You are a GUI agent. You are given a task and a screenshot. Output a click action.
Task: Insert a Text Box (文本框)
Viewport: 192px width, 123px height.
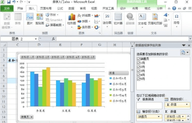(x=142, y=20)
